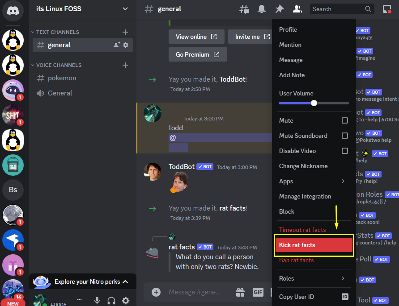Open the purple robot server icon
Viewport: 399px width, 306px height.
(x=13, y=90)
